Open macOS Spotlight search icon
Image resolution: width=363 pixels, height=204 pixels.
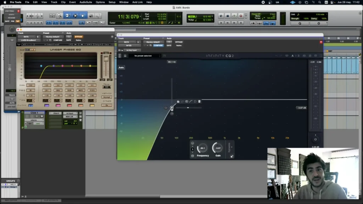click(x=320, y=2)
